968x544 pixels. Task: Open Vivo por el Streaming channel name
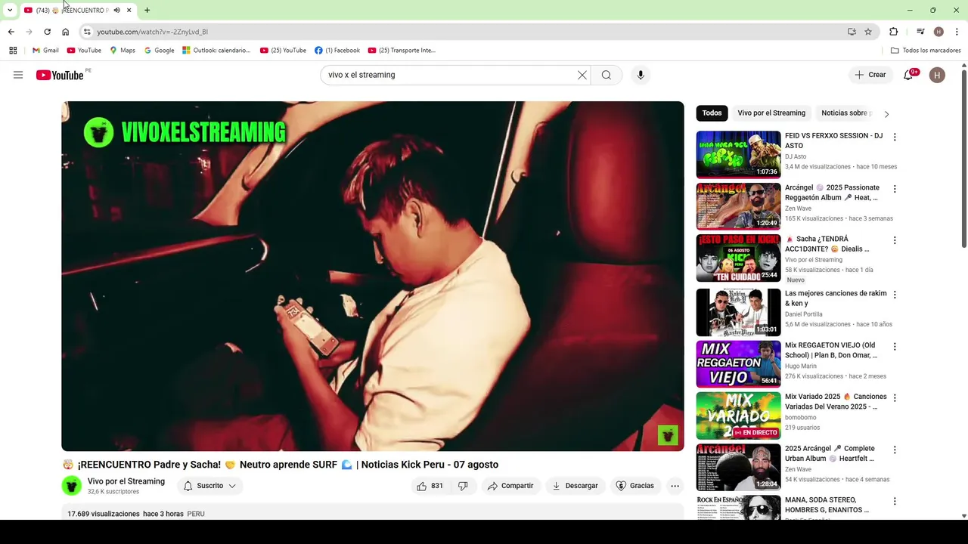point(126,481)
